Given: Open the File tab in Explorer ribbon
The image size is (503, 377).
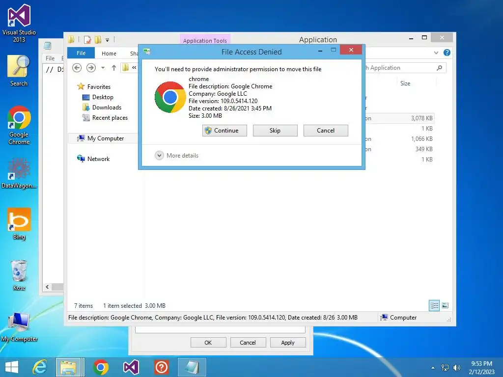Looking at the screenshot, I should coord(81,53).
